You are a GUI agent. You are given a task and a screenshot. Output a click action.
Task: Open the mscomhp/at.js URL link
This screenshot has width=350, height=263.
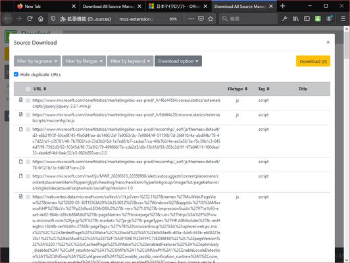pyautogui.click(x=126, y=118)
